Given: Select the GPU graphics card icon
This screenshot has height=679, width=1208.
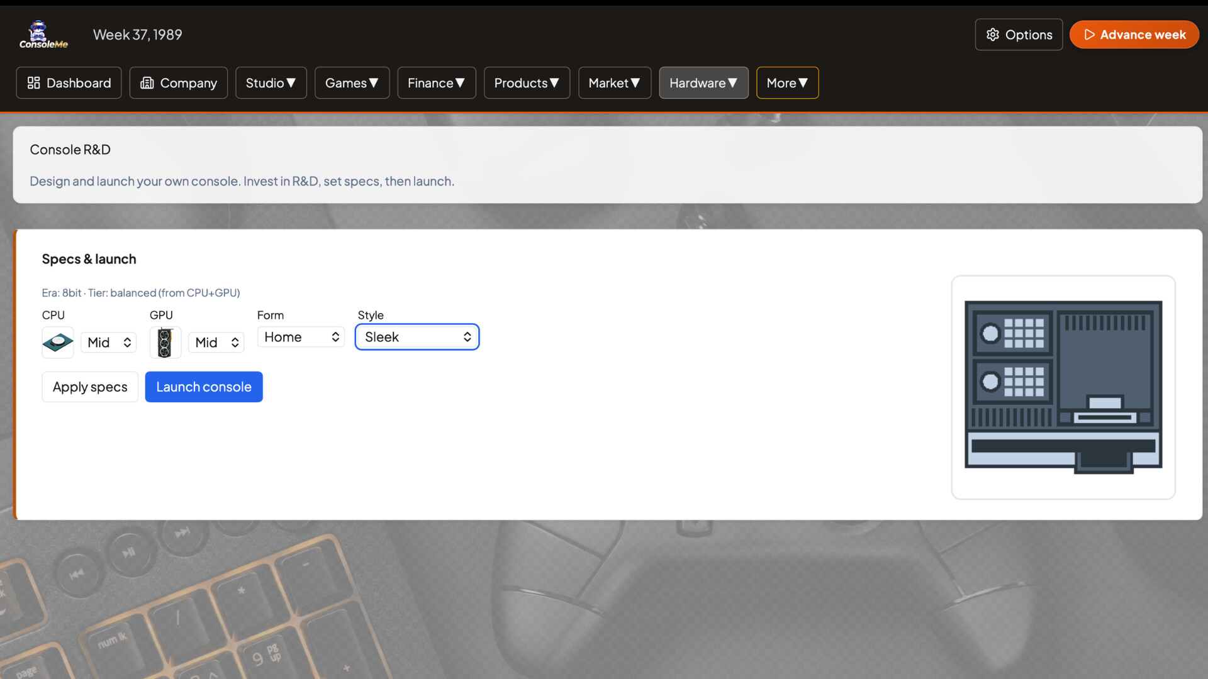Looking at the screenshot, I should click(165, 343).
